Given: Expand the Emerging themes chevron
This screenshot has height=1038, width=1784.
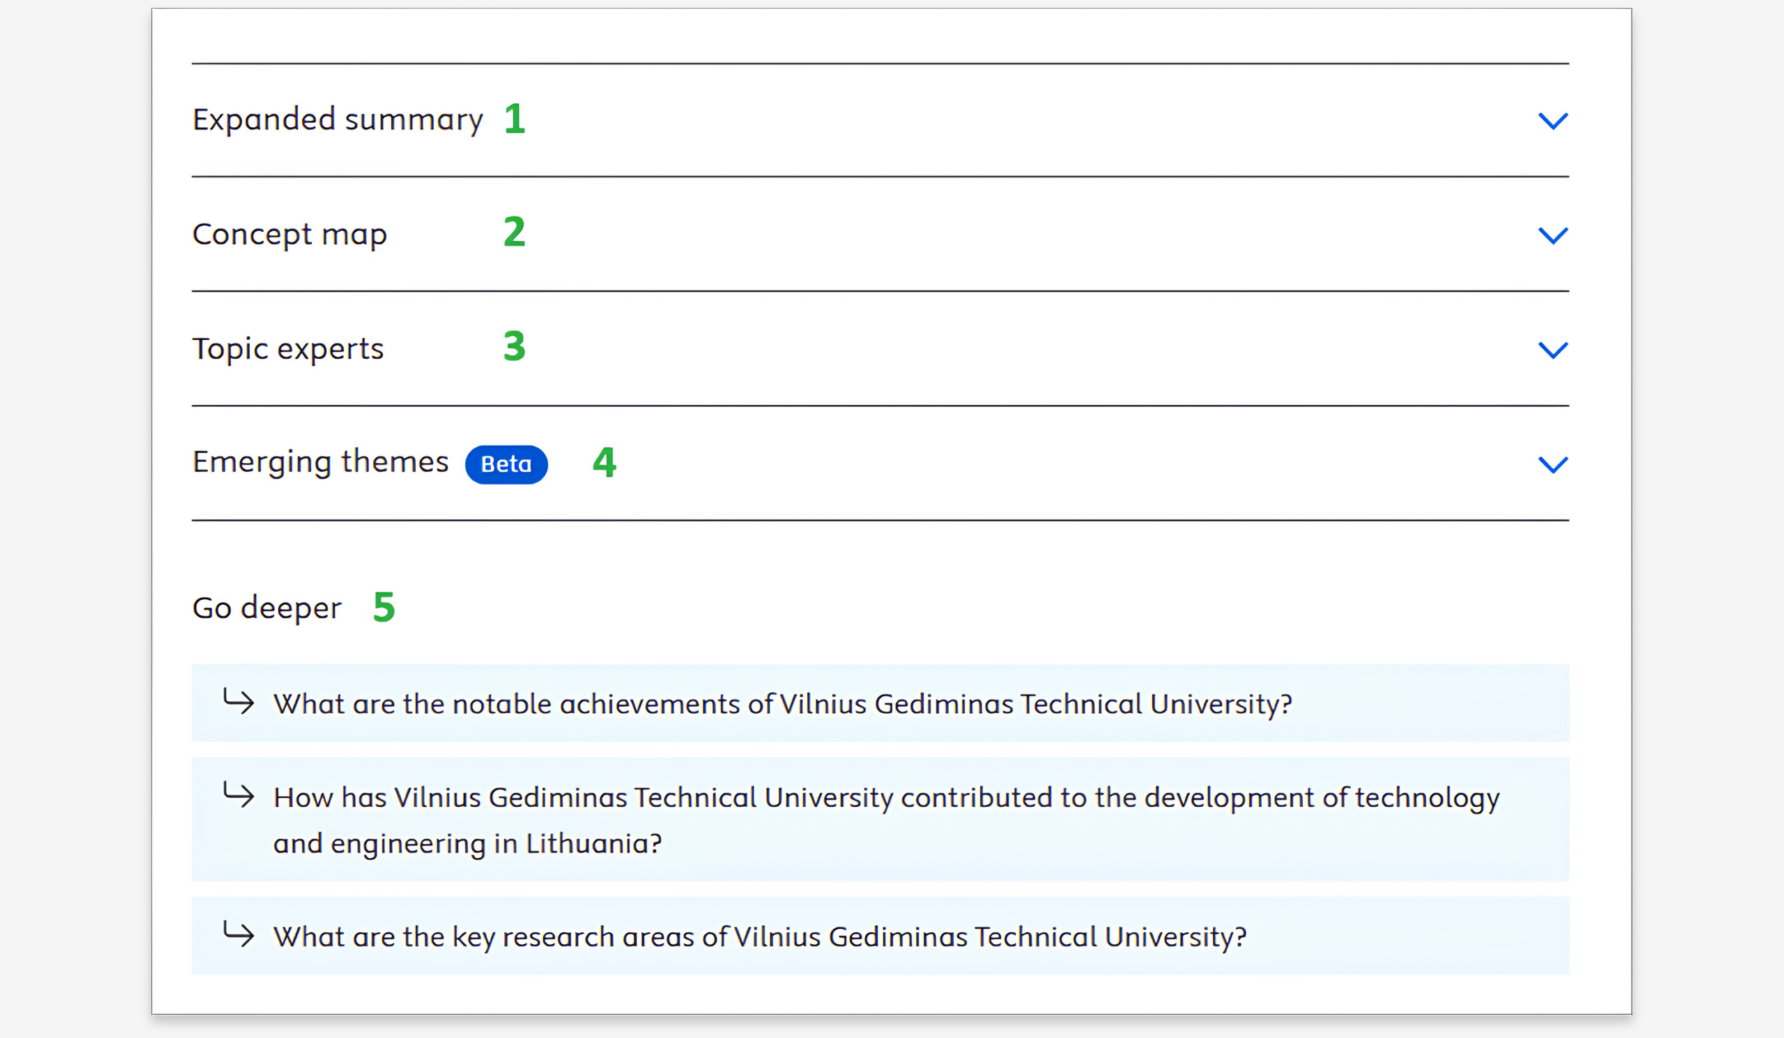Looking at the screenshot, I should tap(1553, 464).
